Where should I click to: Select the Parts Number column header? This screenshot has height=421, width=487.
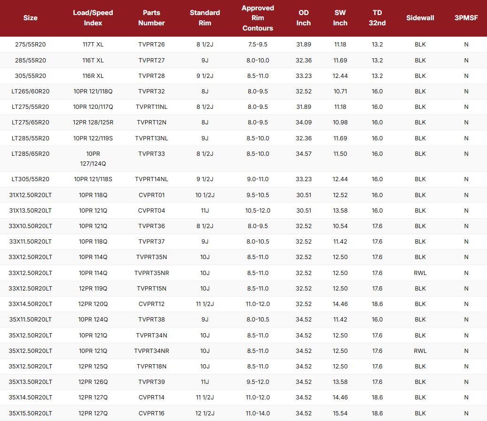coord(151,18)
